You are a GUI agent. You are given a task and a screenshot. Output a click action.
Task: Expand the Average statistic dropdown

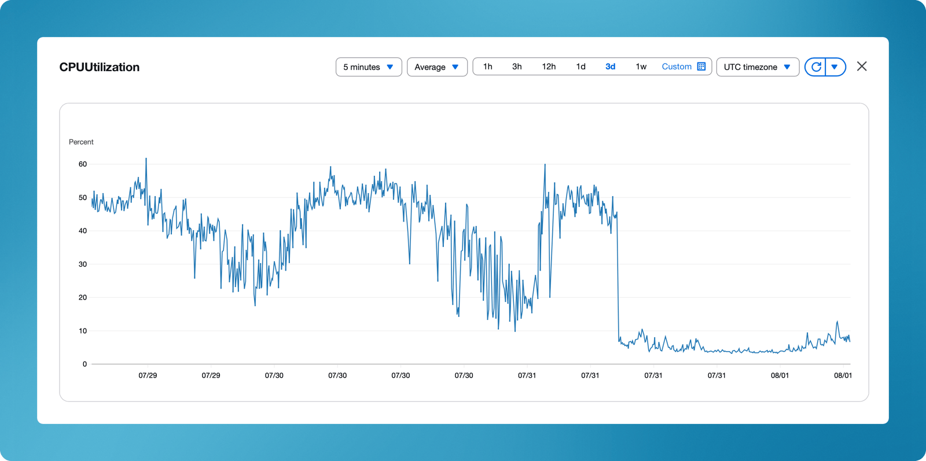coord(437,67)
